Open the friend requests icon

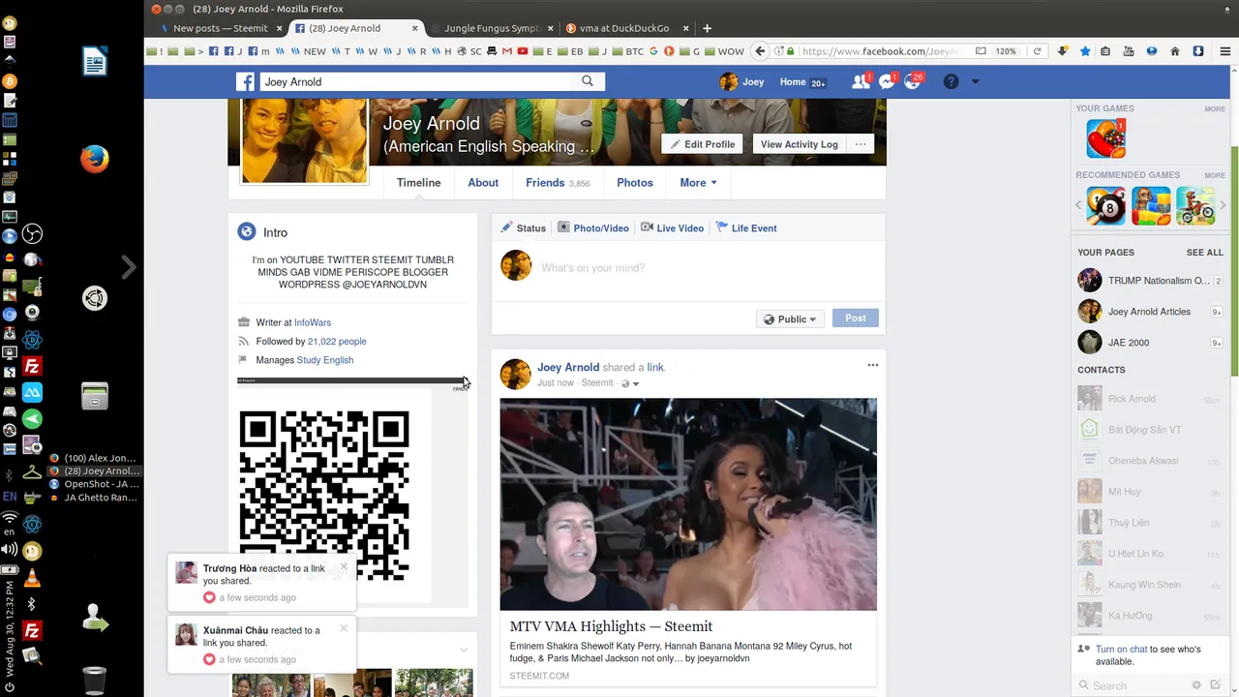[860, 81]
